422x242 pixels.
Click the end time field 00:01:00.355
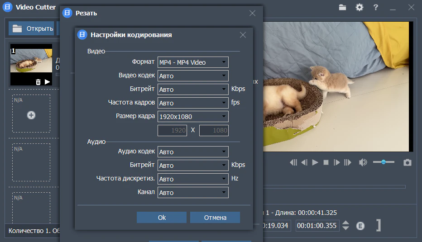317,226
